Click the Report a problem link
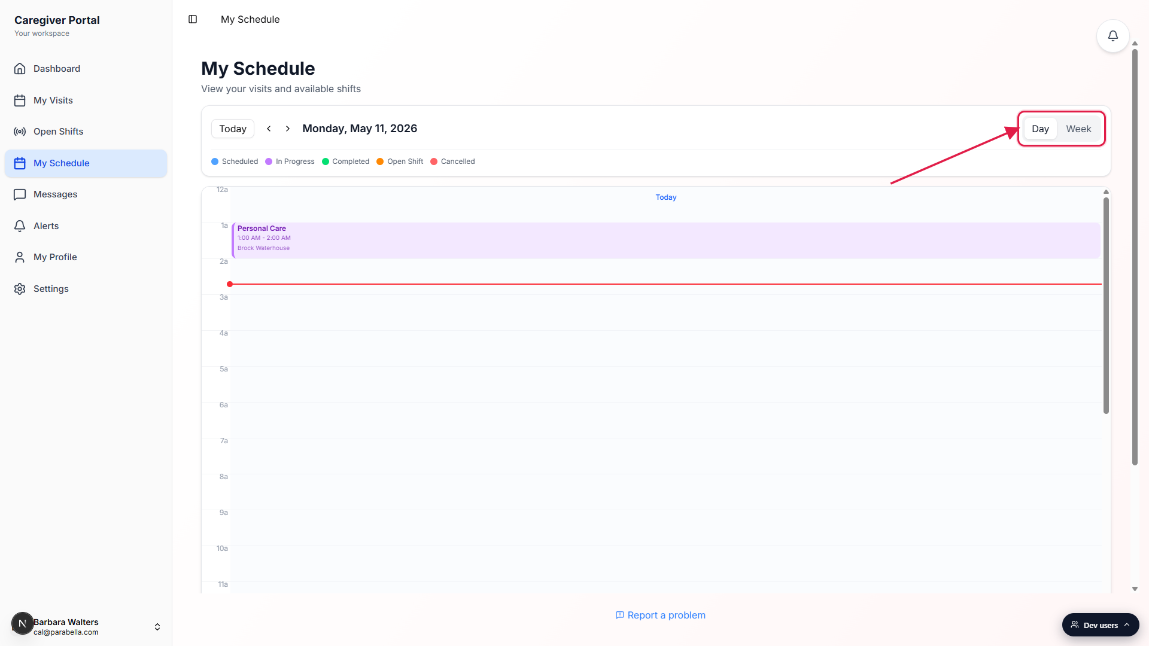 coord(661,615)
